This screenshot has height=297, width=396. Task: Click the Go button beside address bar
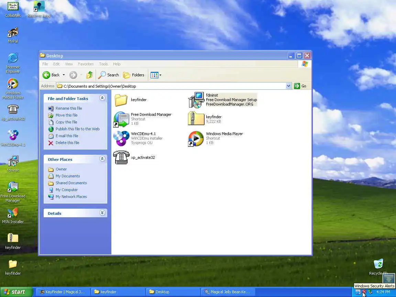pos(300,86)
